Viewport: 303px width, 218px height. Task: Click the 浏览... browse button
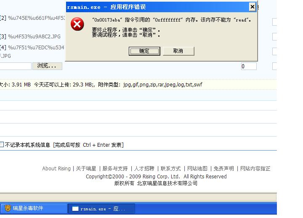point(47,66)
